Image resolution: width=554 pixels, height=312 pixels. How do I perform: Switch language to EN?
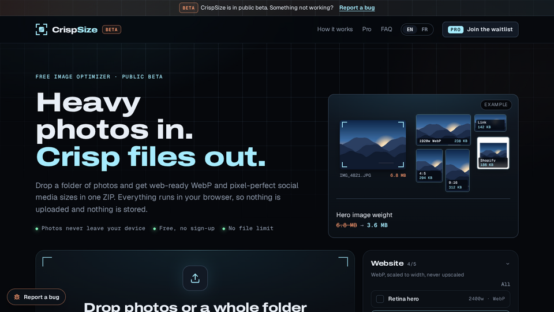click(x=410, y=29)
